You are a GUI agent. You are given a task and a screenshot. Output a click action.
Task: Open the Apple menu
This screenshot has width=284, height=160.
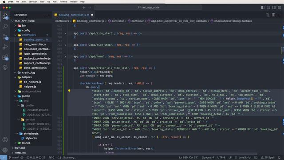4,2
